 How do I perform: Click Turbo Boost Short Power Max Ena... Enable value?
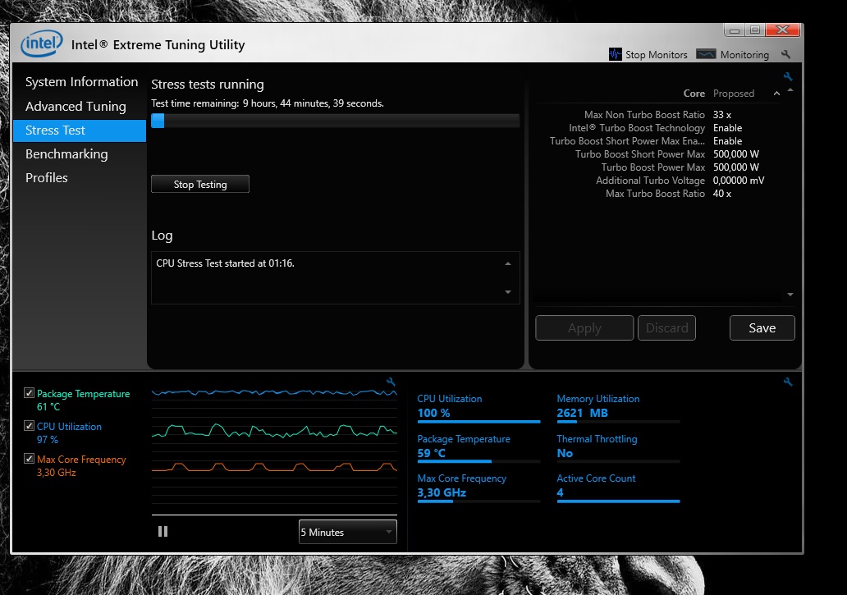coord(727,141)
